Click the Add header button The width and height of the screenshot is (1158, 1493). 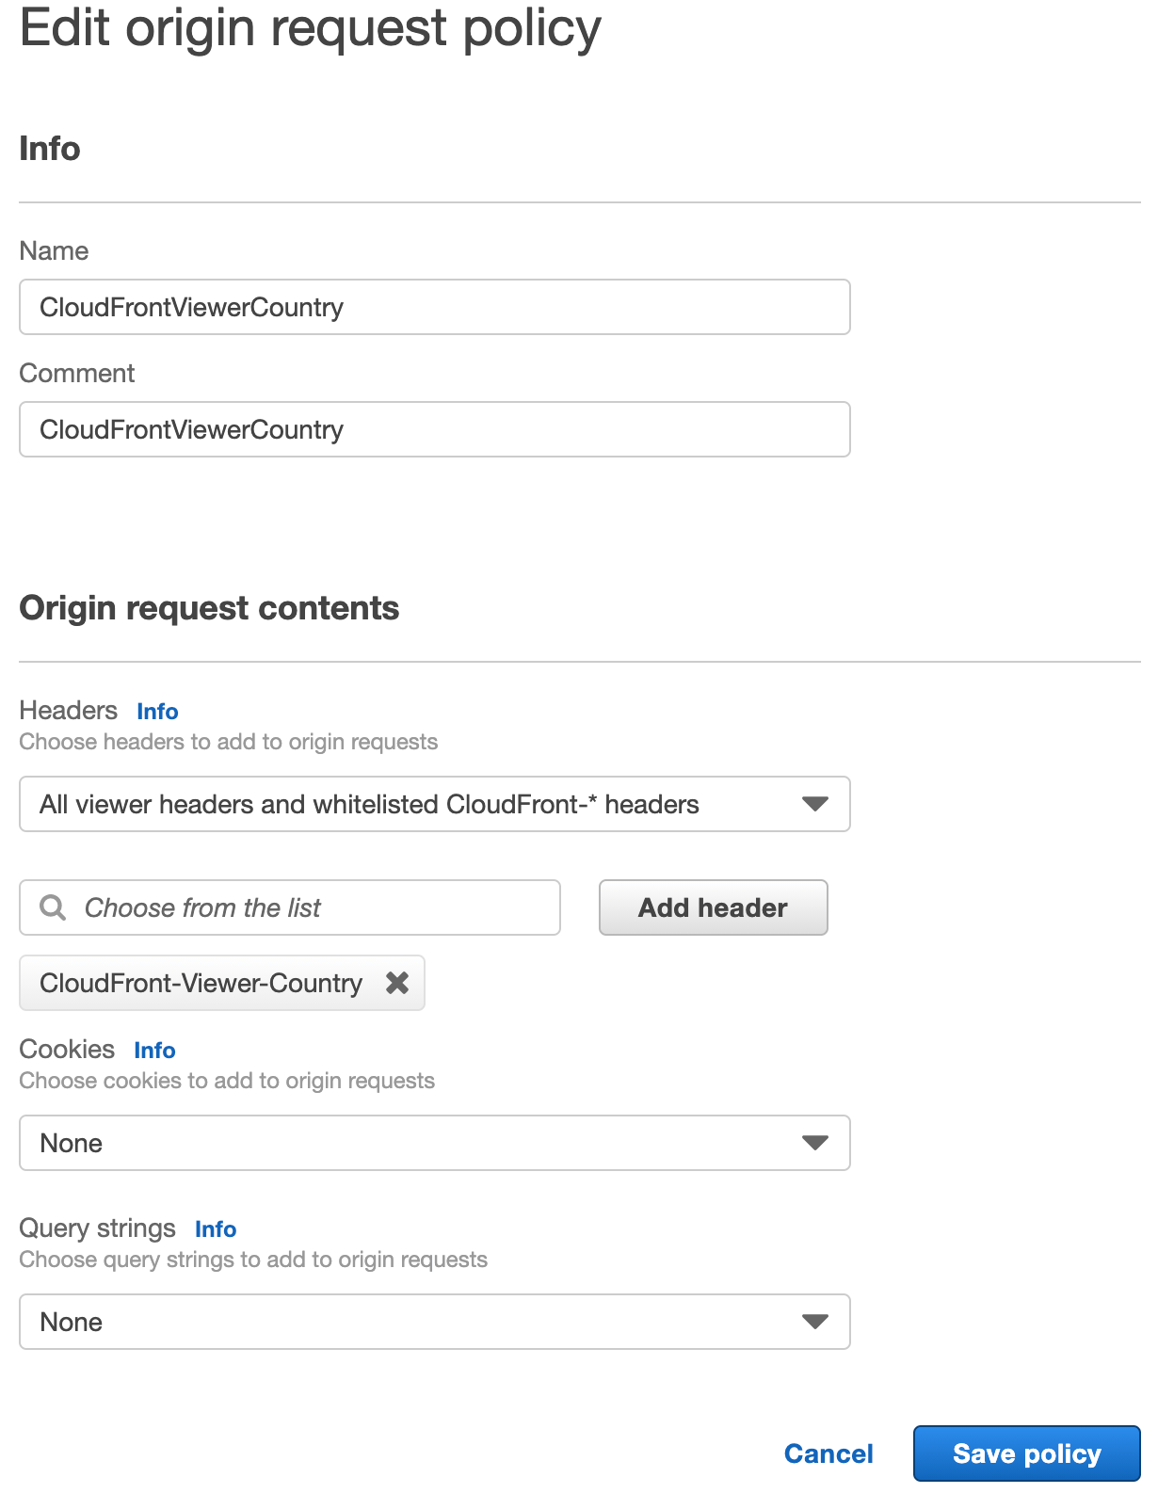pyautogui.click(x=712, y=907)
